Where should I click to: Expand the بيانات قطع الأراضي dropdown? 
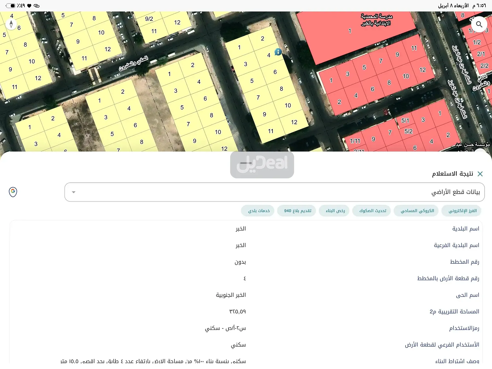coord(73,192)
